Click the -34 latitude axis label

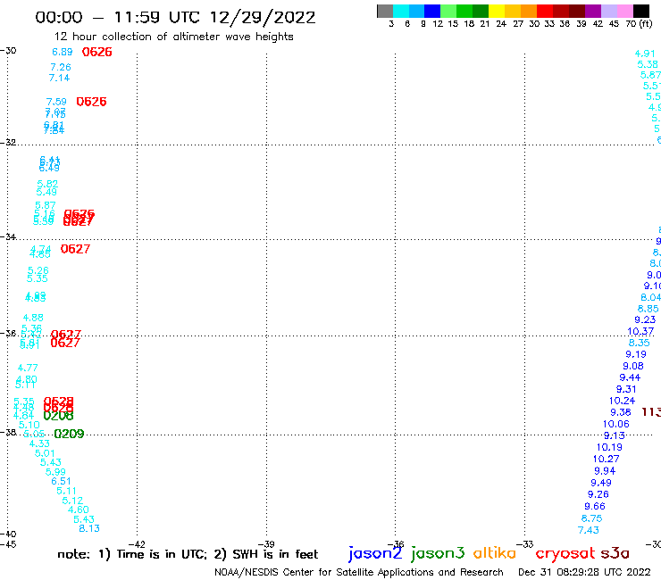(8, 236)
